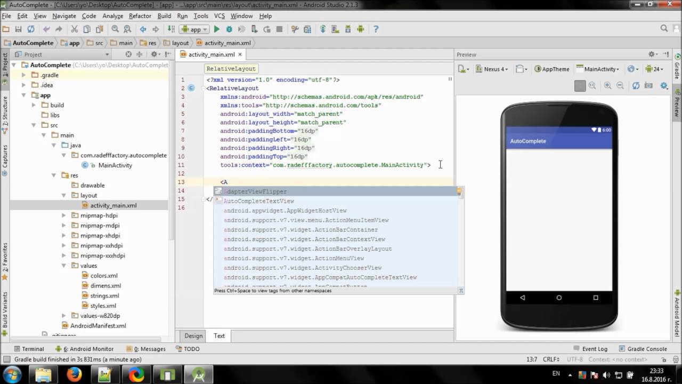Viewport: 682px width, 384px height.
Task: Expand the .gradle folder
Action: pyautogui.click(x=23, y=75)
